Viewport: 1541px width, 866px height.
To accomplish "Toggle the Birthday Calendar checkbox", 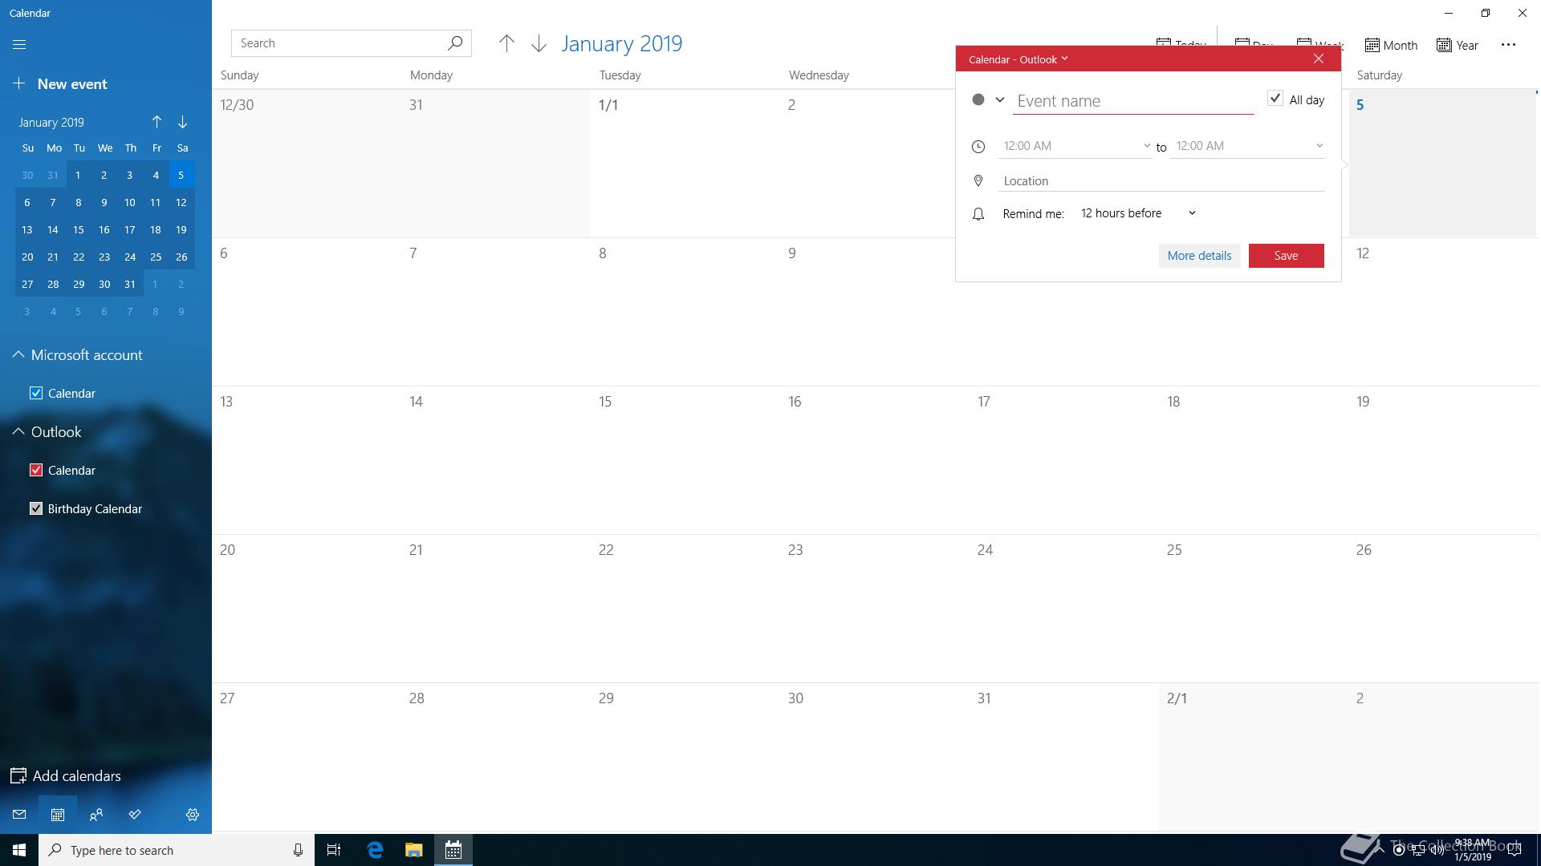I will click(x=36, y=508).
